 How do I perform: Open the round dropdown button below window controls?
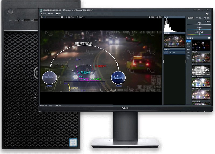pos(207,14)
